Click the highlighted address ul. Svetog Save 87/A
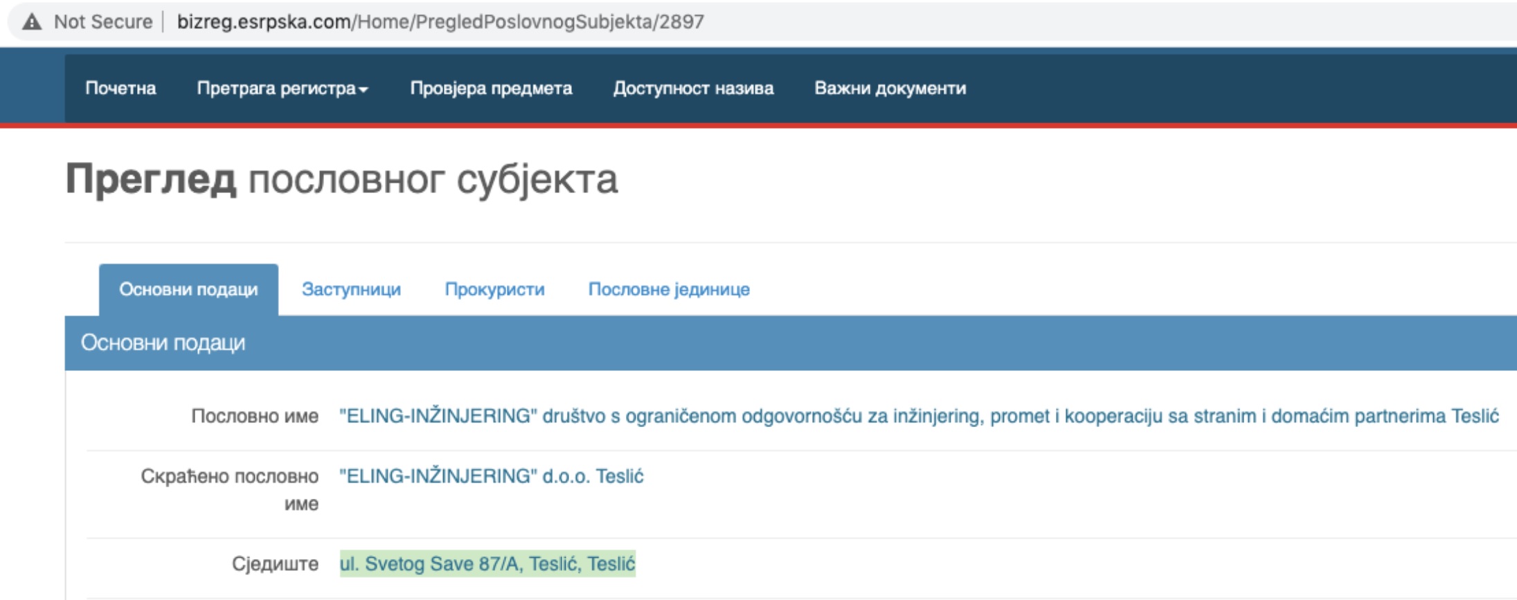 [x=487, y=564]
